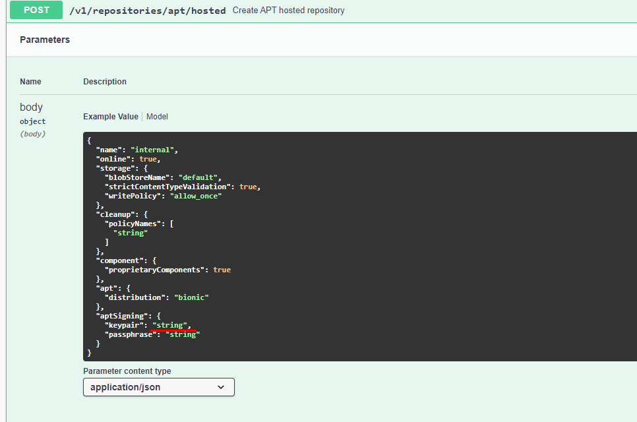
Task: Click the proprietaryComponents true value
Action: click(222, 270)
